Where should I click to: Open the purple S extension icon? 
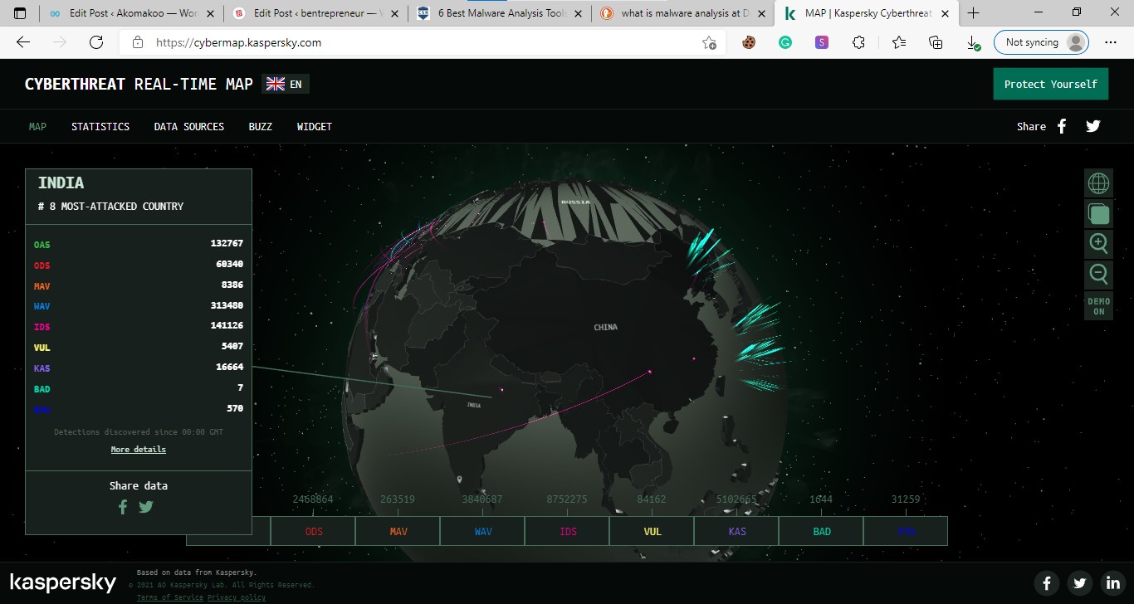coord(822,42)
